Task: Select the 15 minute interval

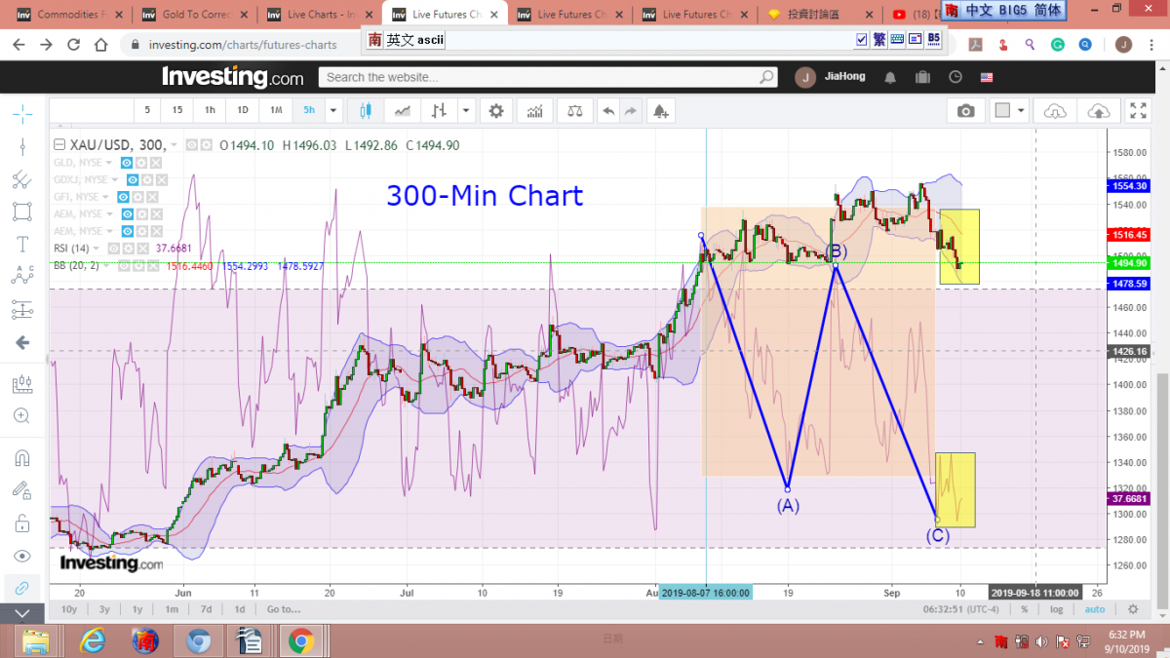Action: coord(176,110)
